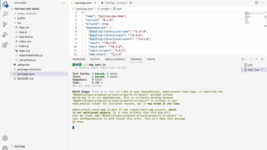267x150 pixels.
Task: Click the terminal cursor prompt
Action: click(x=73, y=127)
